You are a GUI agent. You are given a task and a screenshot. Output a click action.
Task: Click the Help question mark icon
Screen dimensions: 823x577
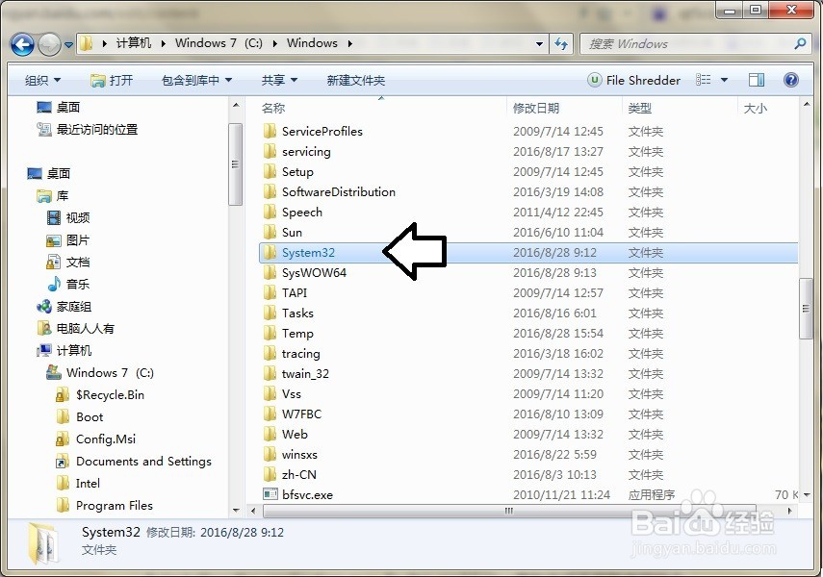(790, 80)
